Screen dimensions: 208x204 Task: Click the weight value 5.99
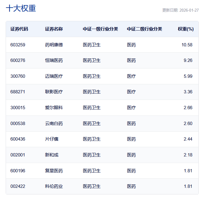188,76
